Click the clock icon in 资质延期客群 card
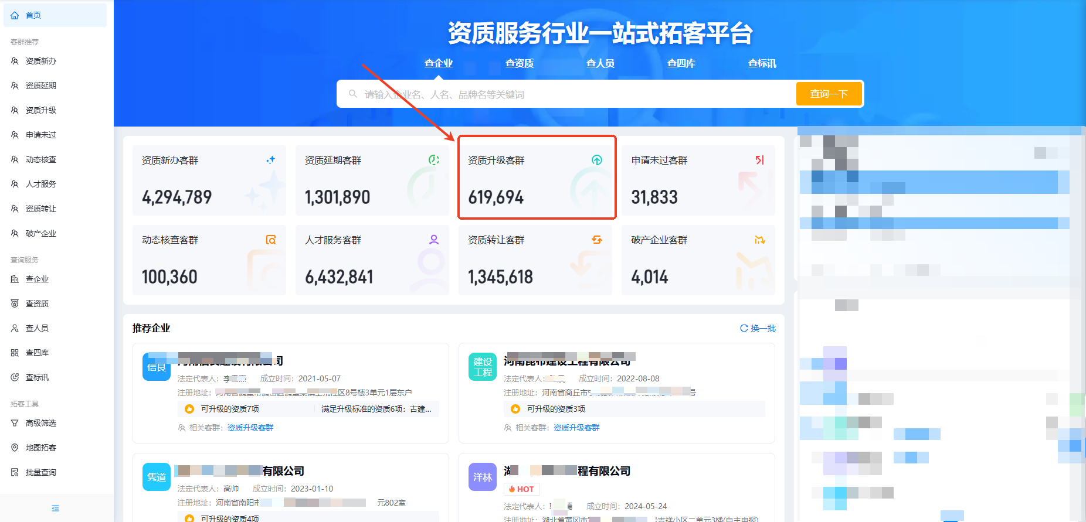 (433, 160)
